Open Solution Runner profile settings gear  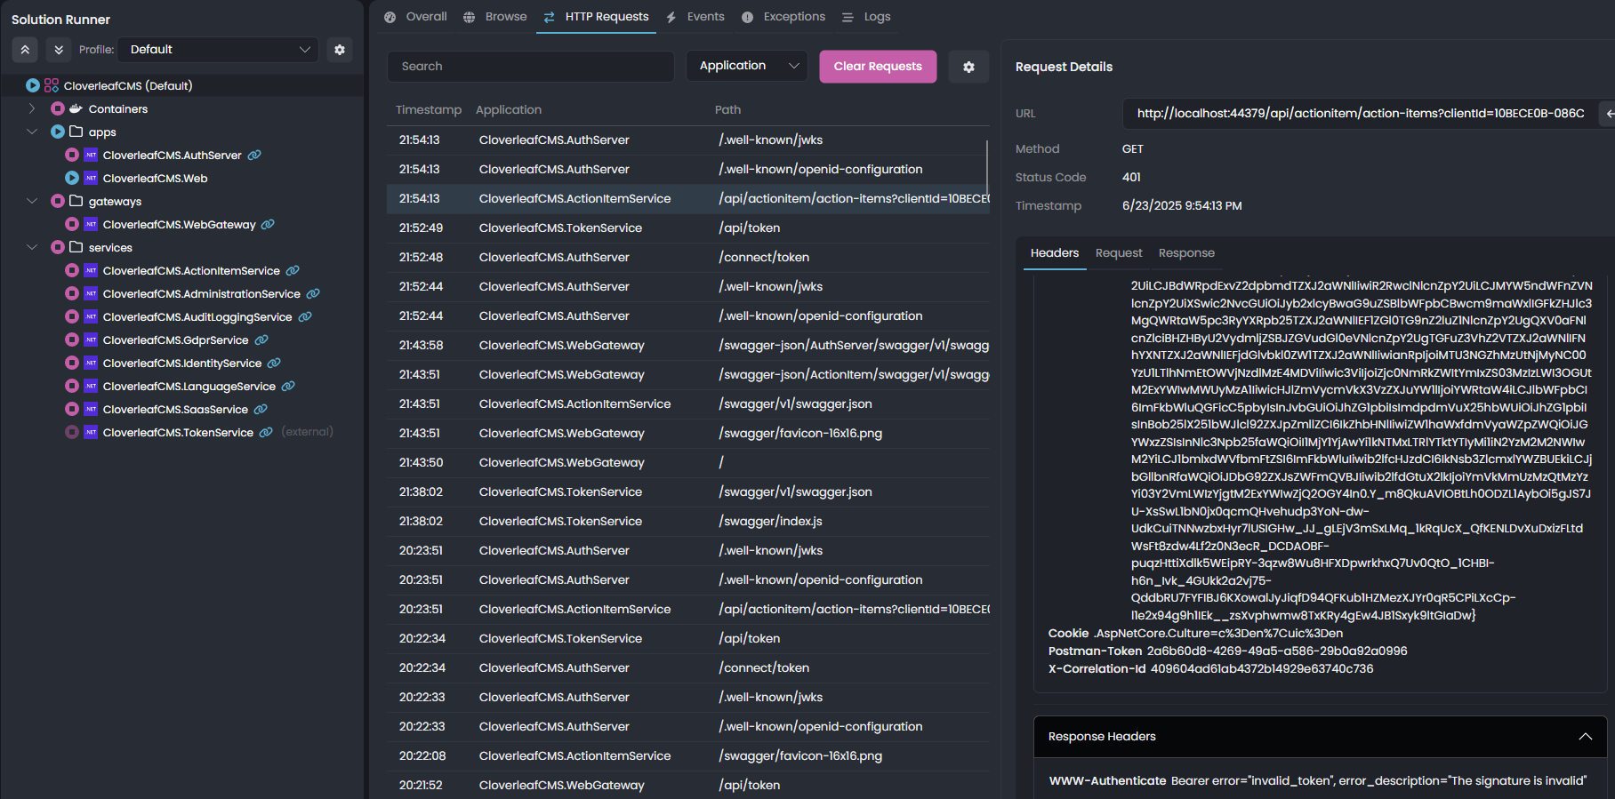click(x=339, y=50)
